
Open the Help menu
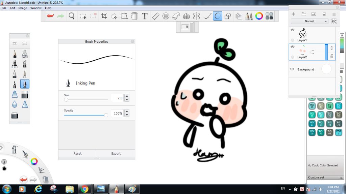48,8
